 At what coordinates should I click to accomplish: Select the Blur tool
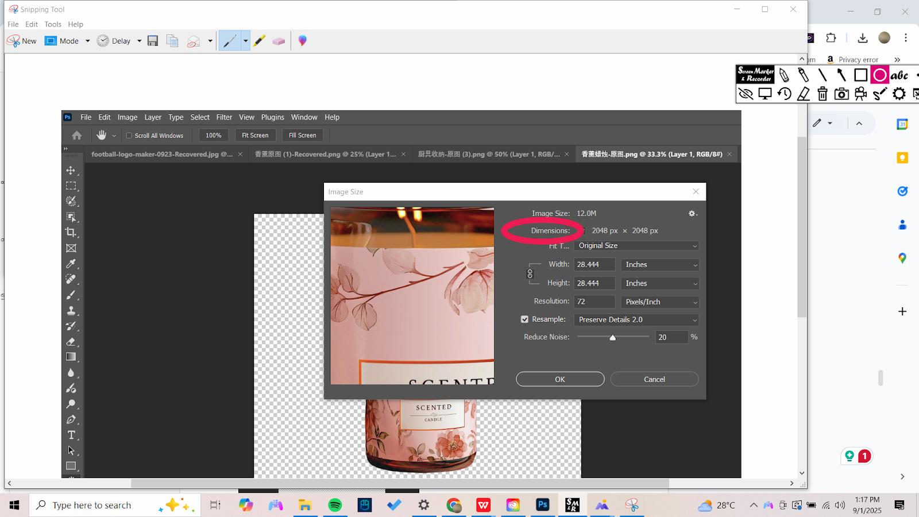(x=71, y=373)
